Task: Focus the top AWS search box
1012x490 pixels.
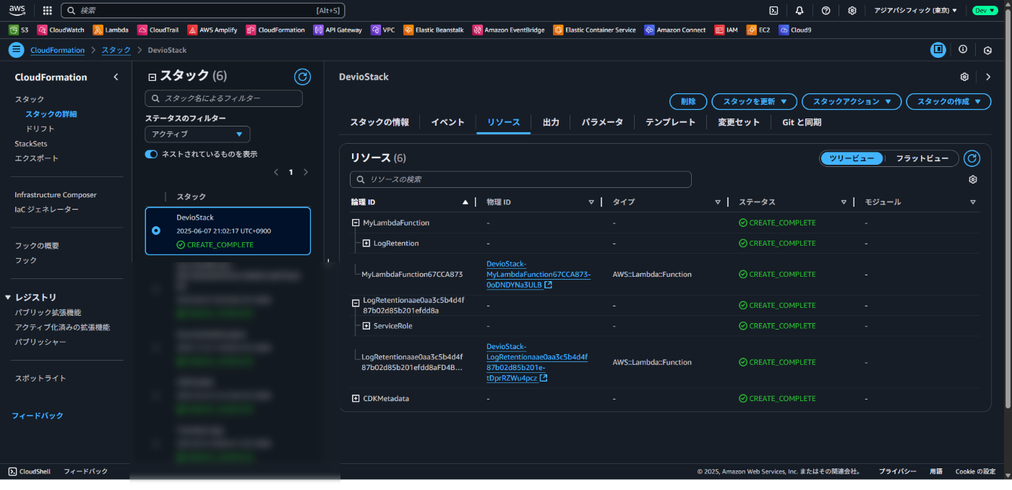Action: pos(203,10)
